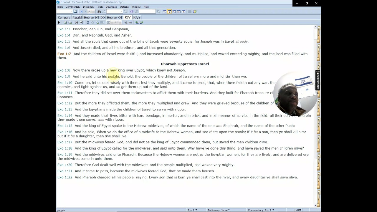
Task: Open the Options menu
Action: 124,7
